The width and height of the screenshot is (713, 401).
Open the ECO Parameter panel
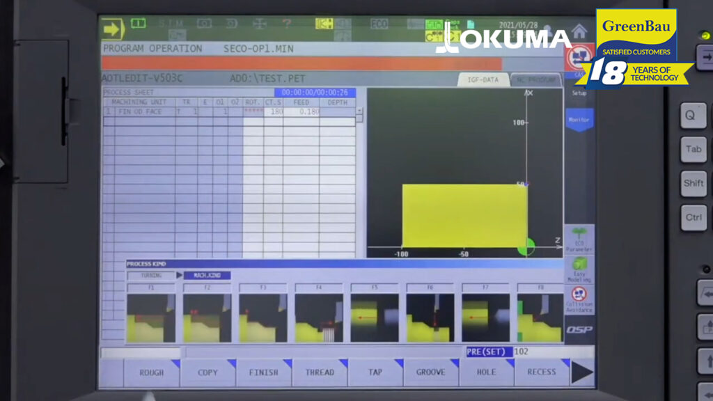580,240
